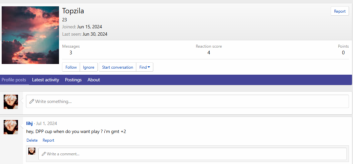Click the Ignore button
This screenshot has height=164, width=353.
[x=89, y=67]
